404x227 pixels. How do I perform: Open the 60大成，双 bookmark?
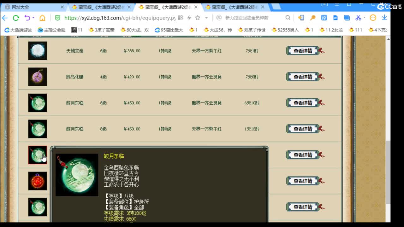pyautogui.click(x=134, y=30)
